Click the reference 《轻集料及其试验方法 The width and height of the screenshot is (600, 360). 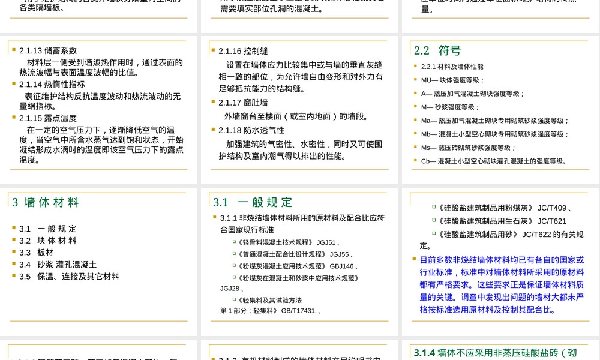(x=269, y=300)
